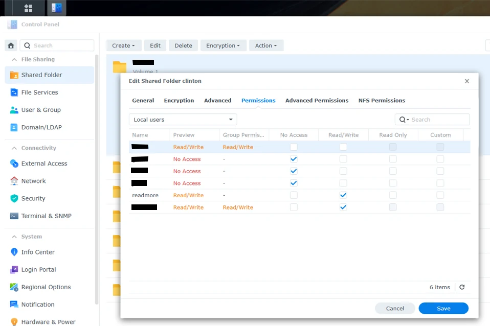Click the File Services icon
Screen dimensions: 490x326
tap(14, 92)
